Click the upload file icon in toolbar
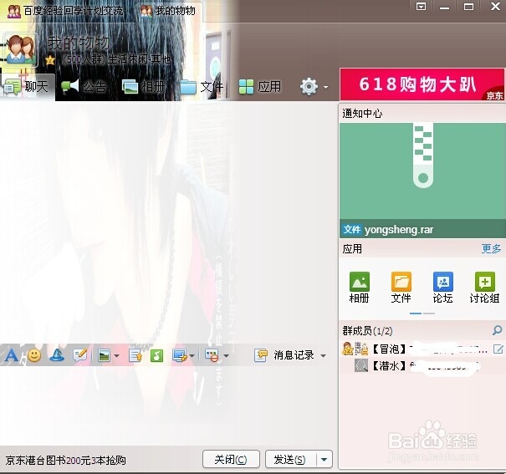The width and height of the screenshot is (506, 474). [x=135, y=355]
